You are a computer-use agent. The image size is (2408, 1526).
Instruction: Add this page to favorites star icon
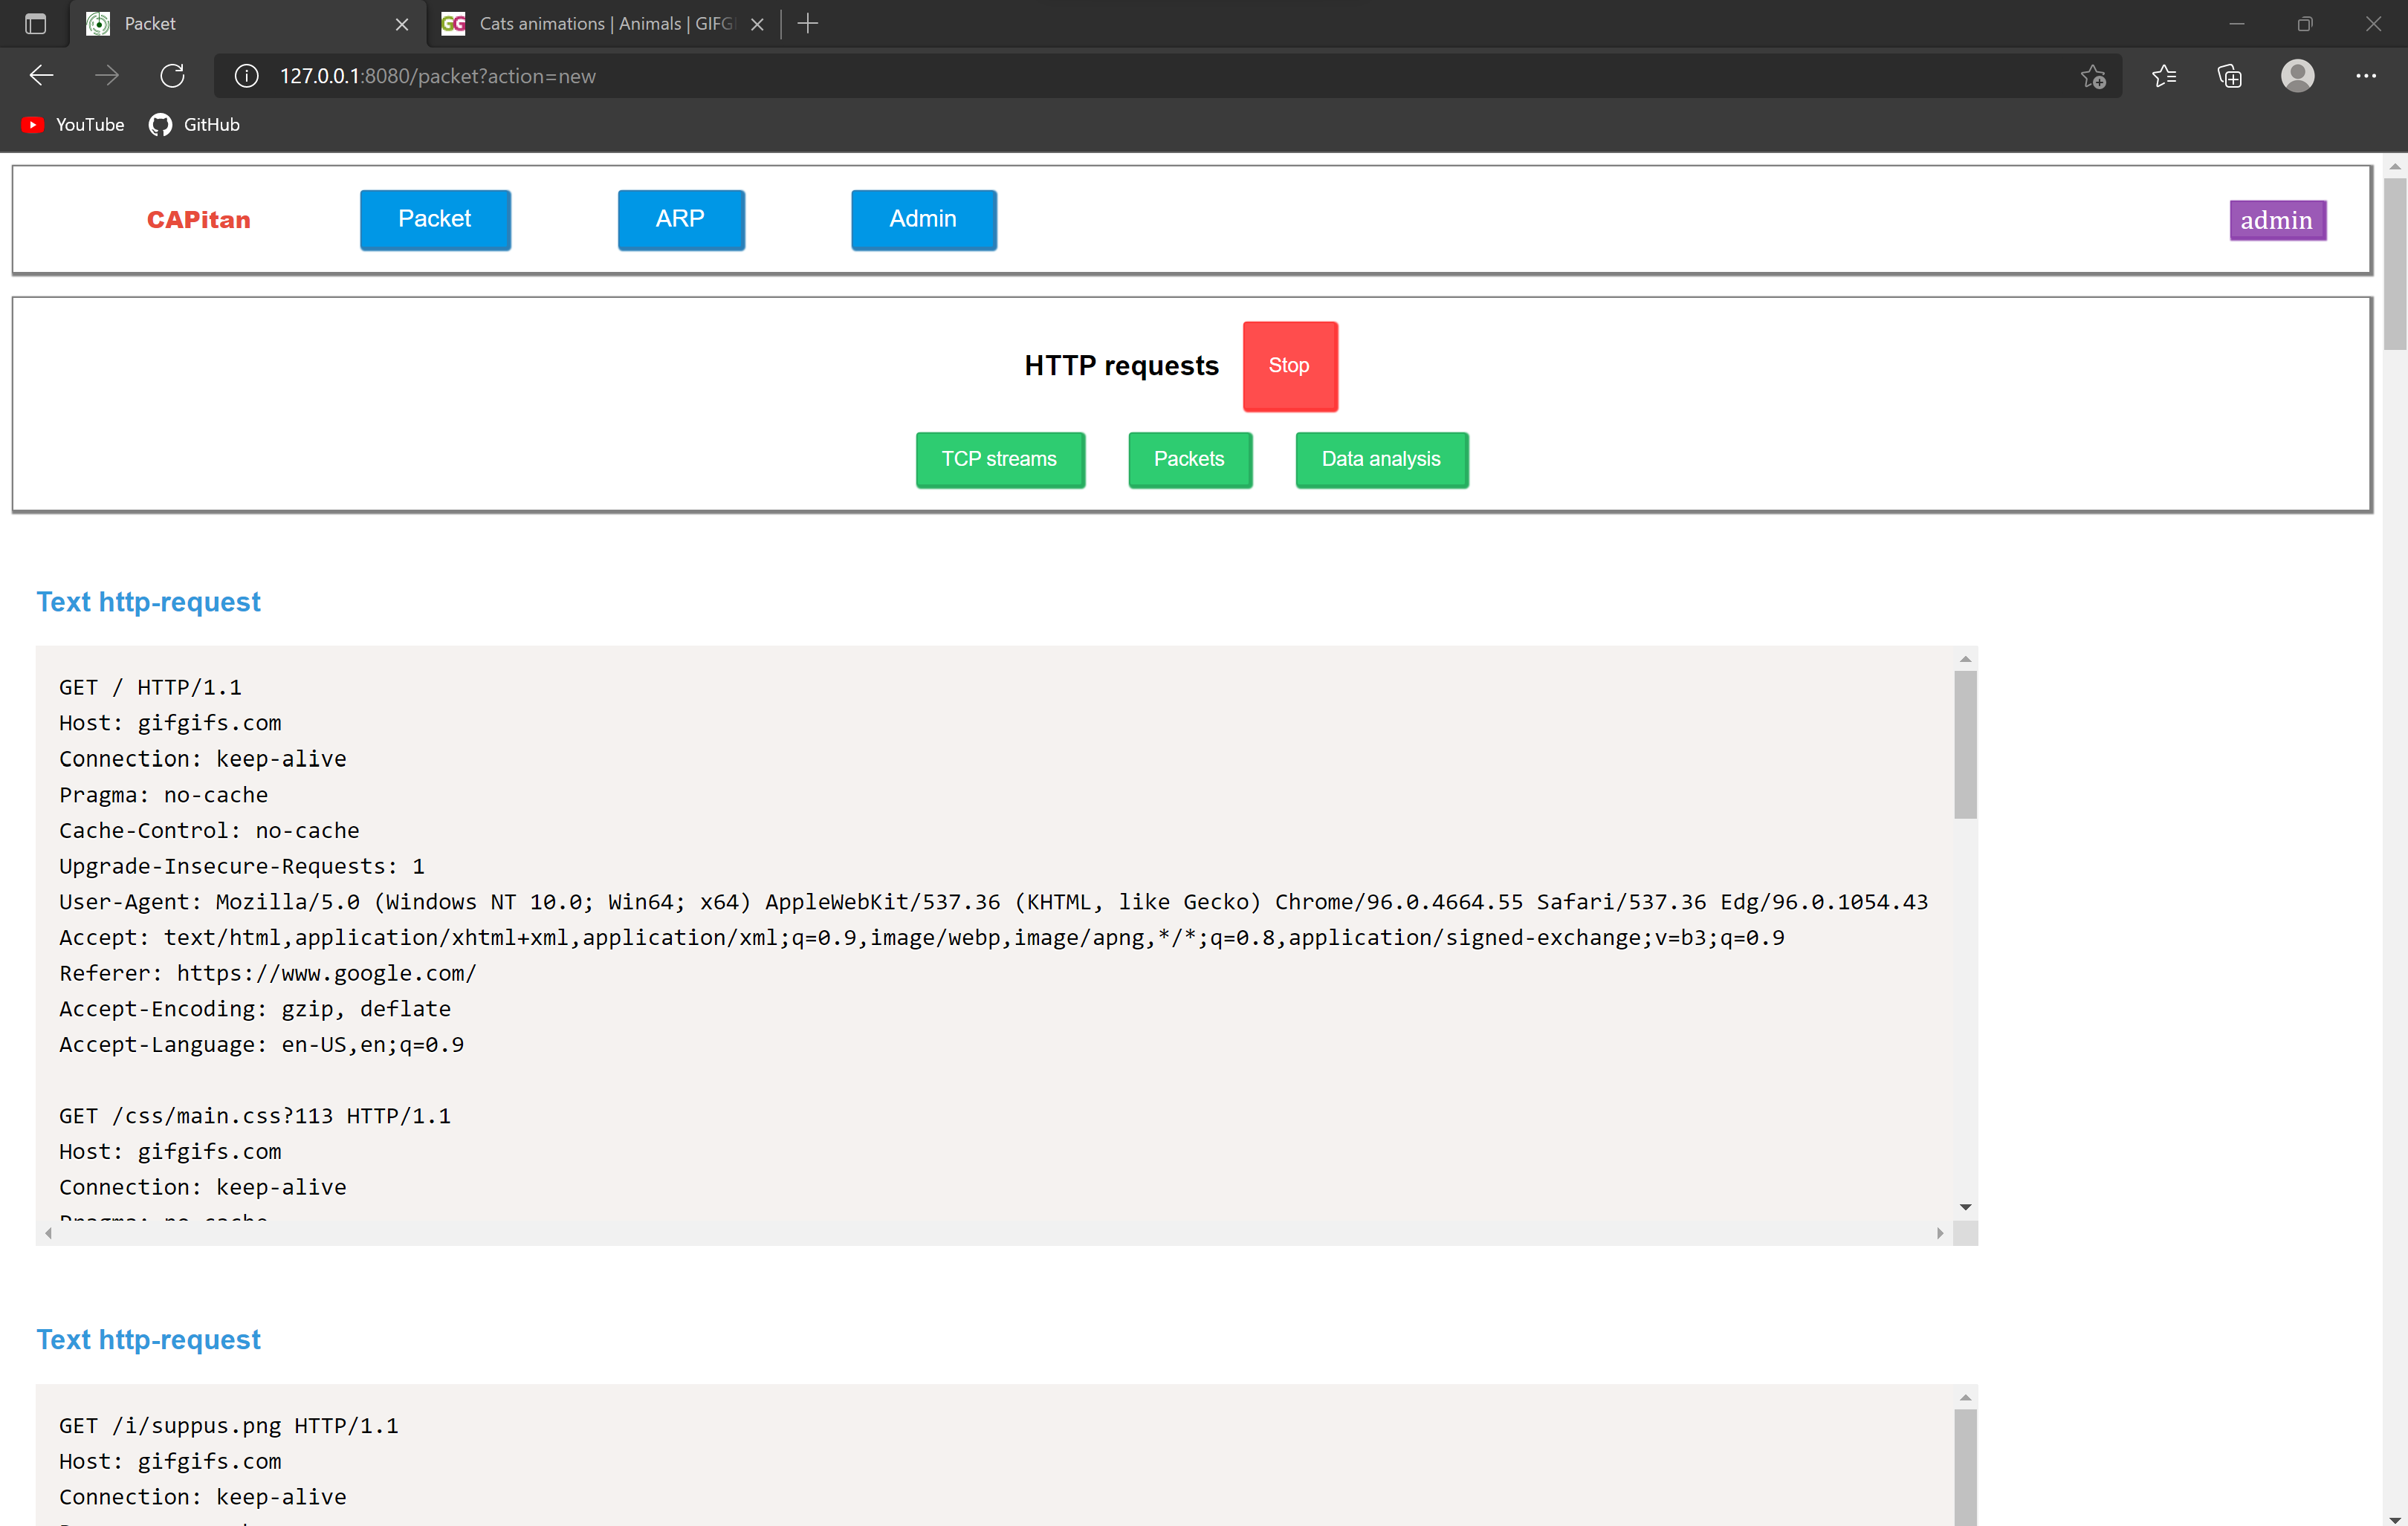[2093, 76]
